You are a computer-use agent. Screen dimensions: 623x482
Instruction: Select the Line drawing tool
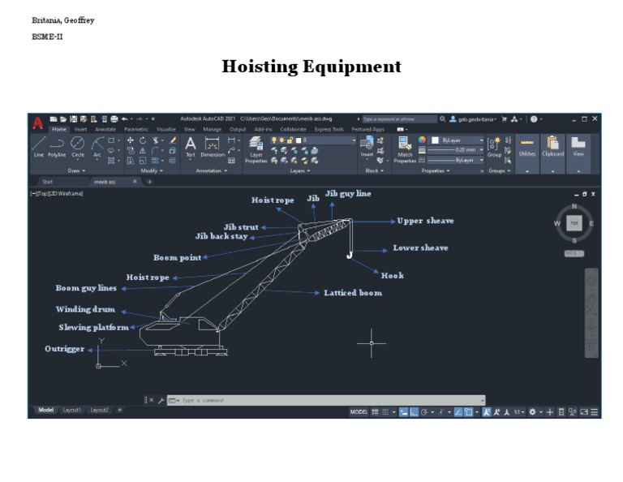(x=39, y=147)
